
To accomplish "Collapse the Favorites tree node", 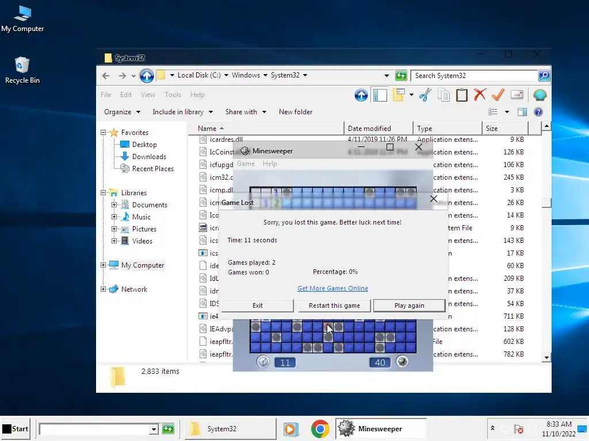I will tap(104, 133).
